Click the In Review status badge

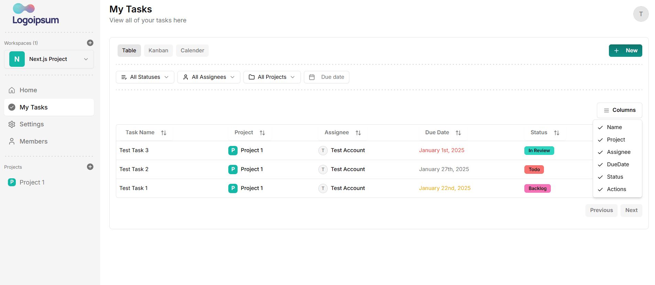tap(539, 150)
